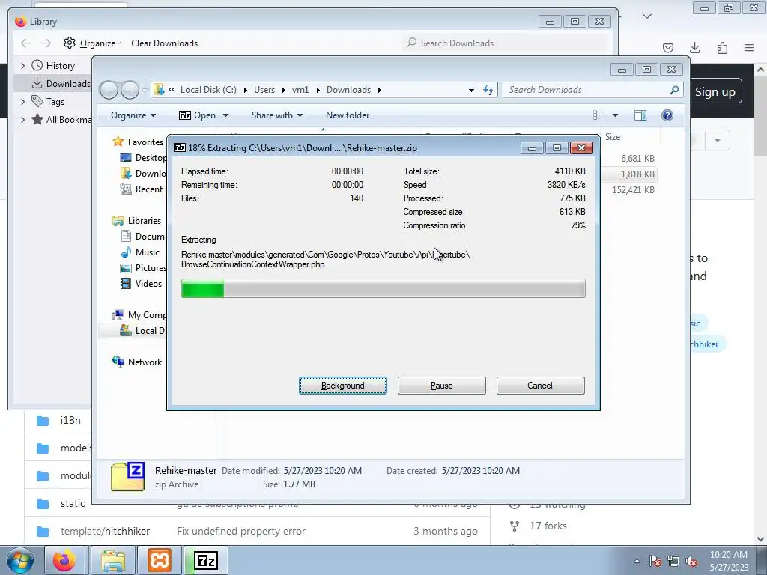Open address bar history dropdown arrow
Image resolution: width=767 pixels, height=575 pixels.
471,90
